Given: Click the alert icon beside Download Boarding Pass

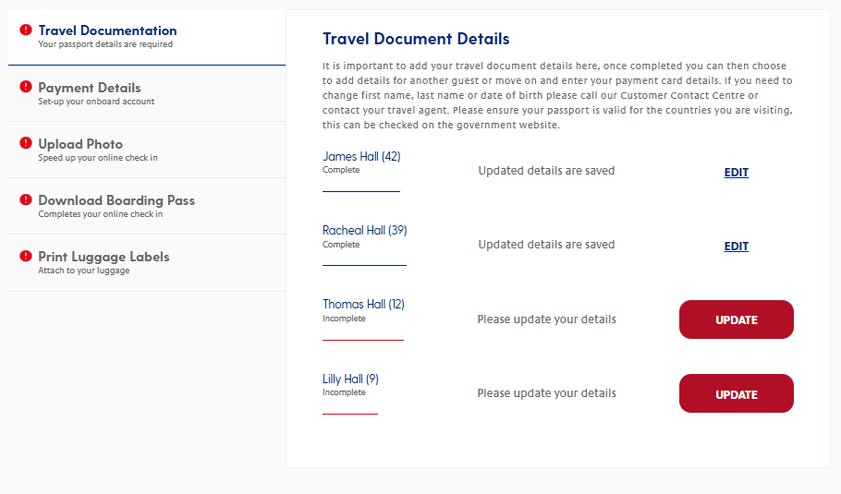Looking at the screenshot, I should (26, 199).
